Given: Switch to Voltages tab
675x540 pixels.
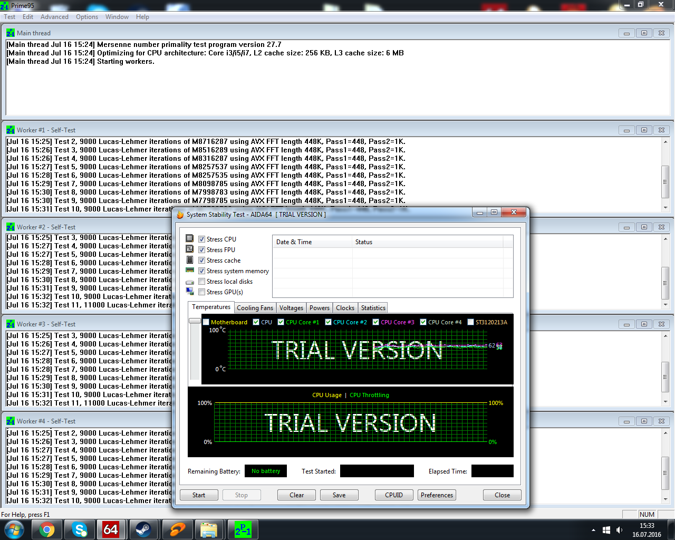Looking at the screenshot, I should coord(291,308).
